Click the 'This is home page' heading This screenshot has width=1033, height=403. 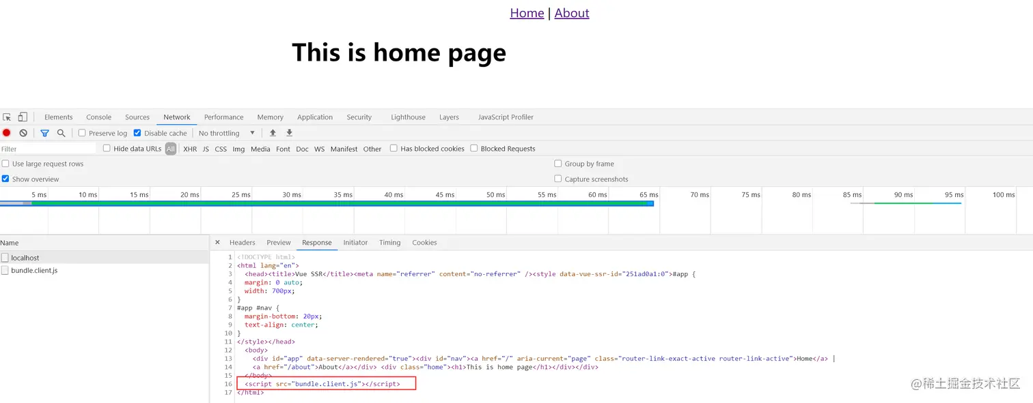pyautogui.click(x=399, y=53)
